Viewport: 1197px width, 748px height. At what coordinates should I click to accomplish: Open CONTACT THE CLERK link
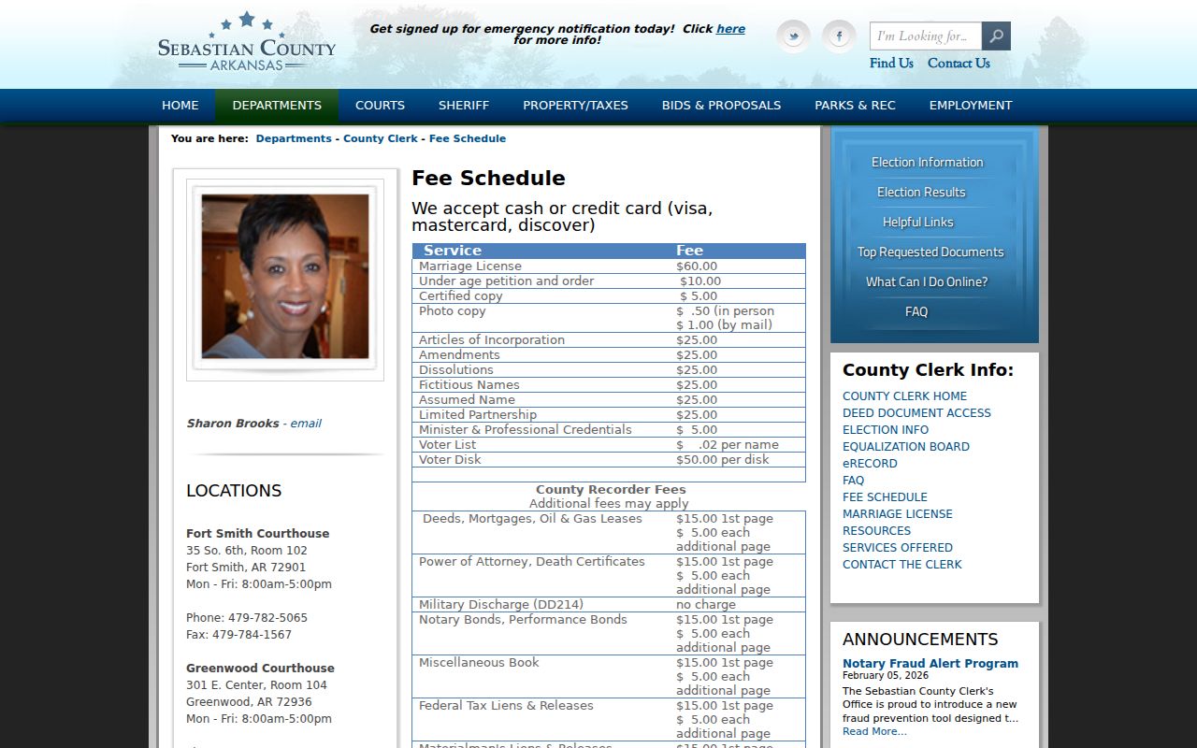click(902, 565)
